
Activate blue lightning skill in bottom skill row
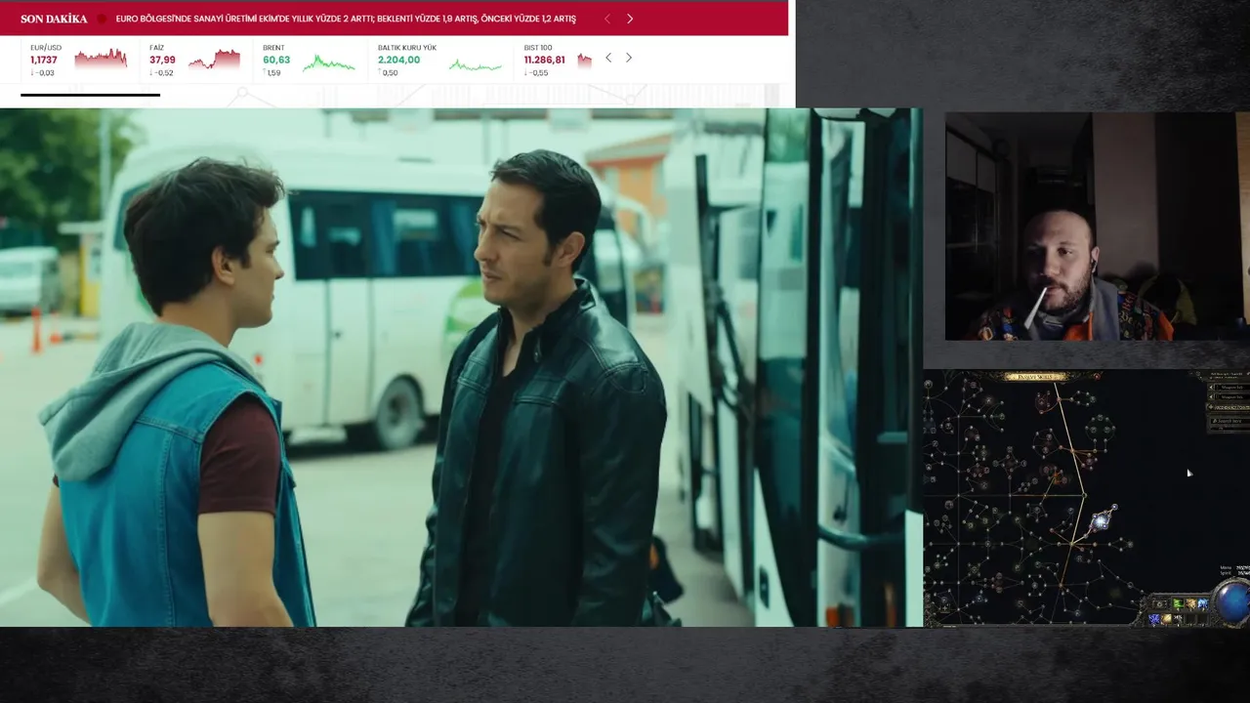[1154, 619]
